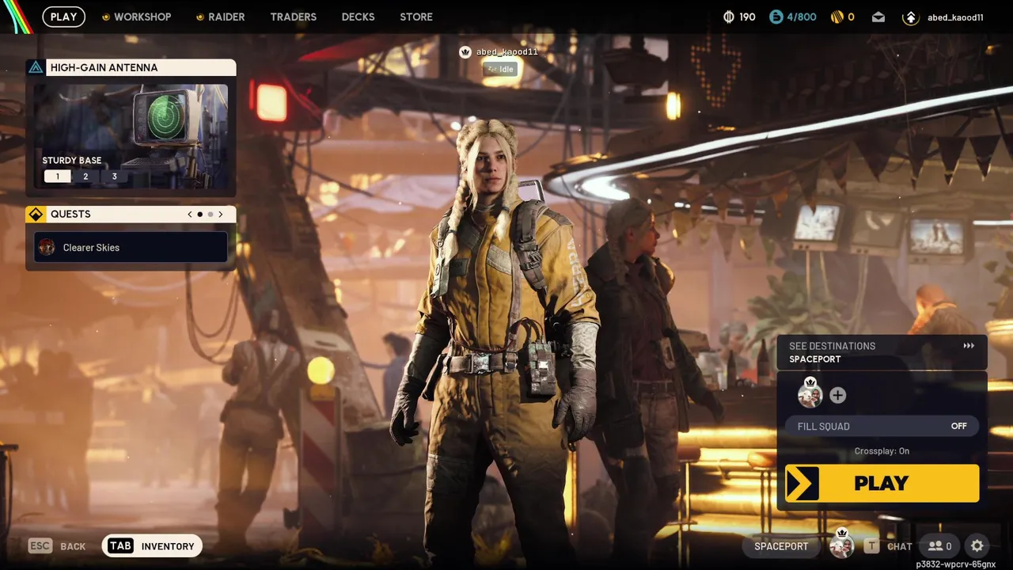Click the SPACEPORT label in bottom bar

pyautogui.click(x=781, y=546)
